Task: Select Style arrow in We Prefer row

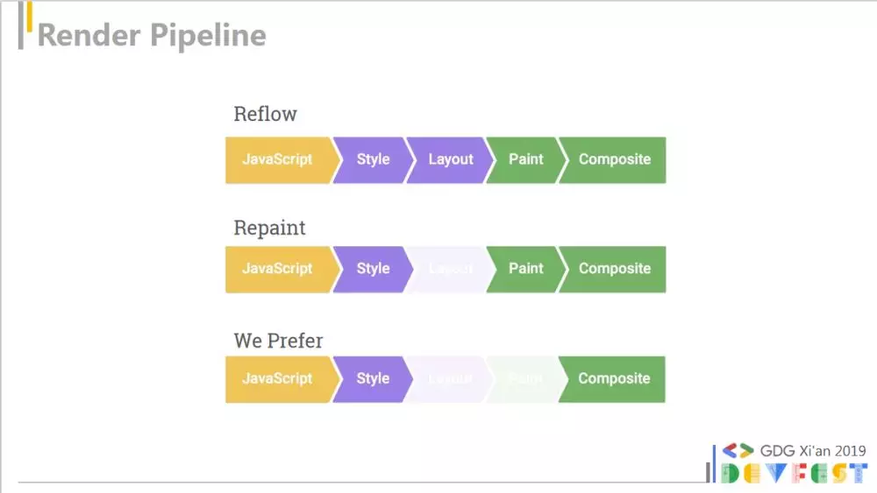Action: pos(373,379)
